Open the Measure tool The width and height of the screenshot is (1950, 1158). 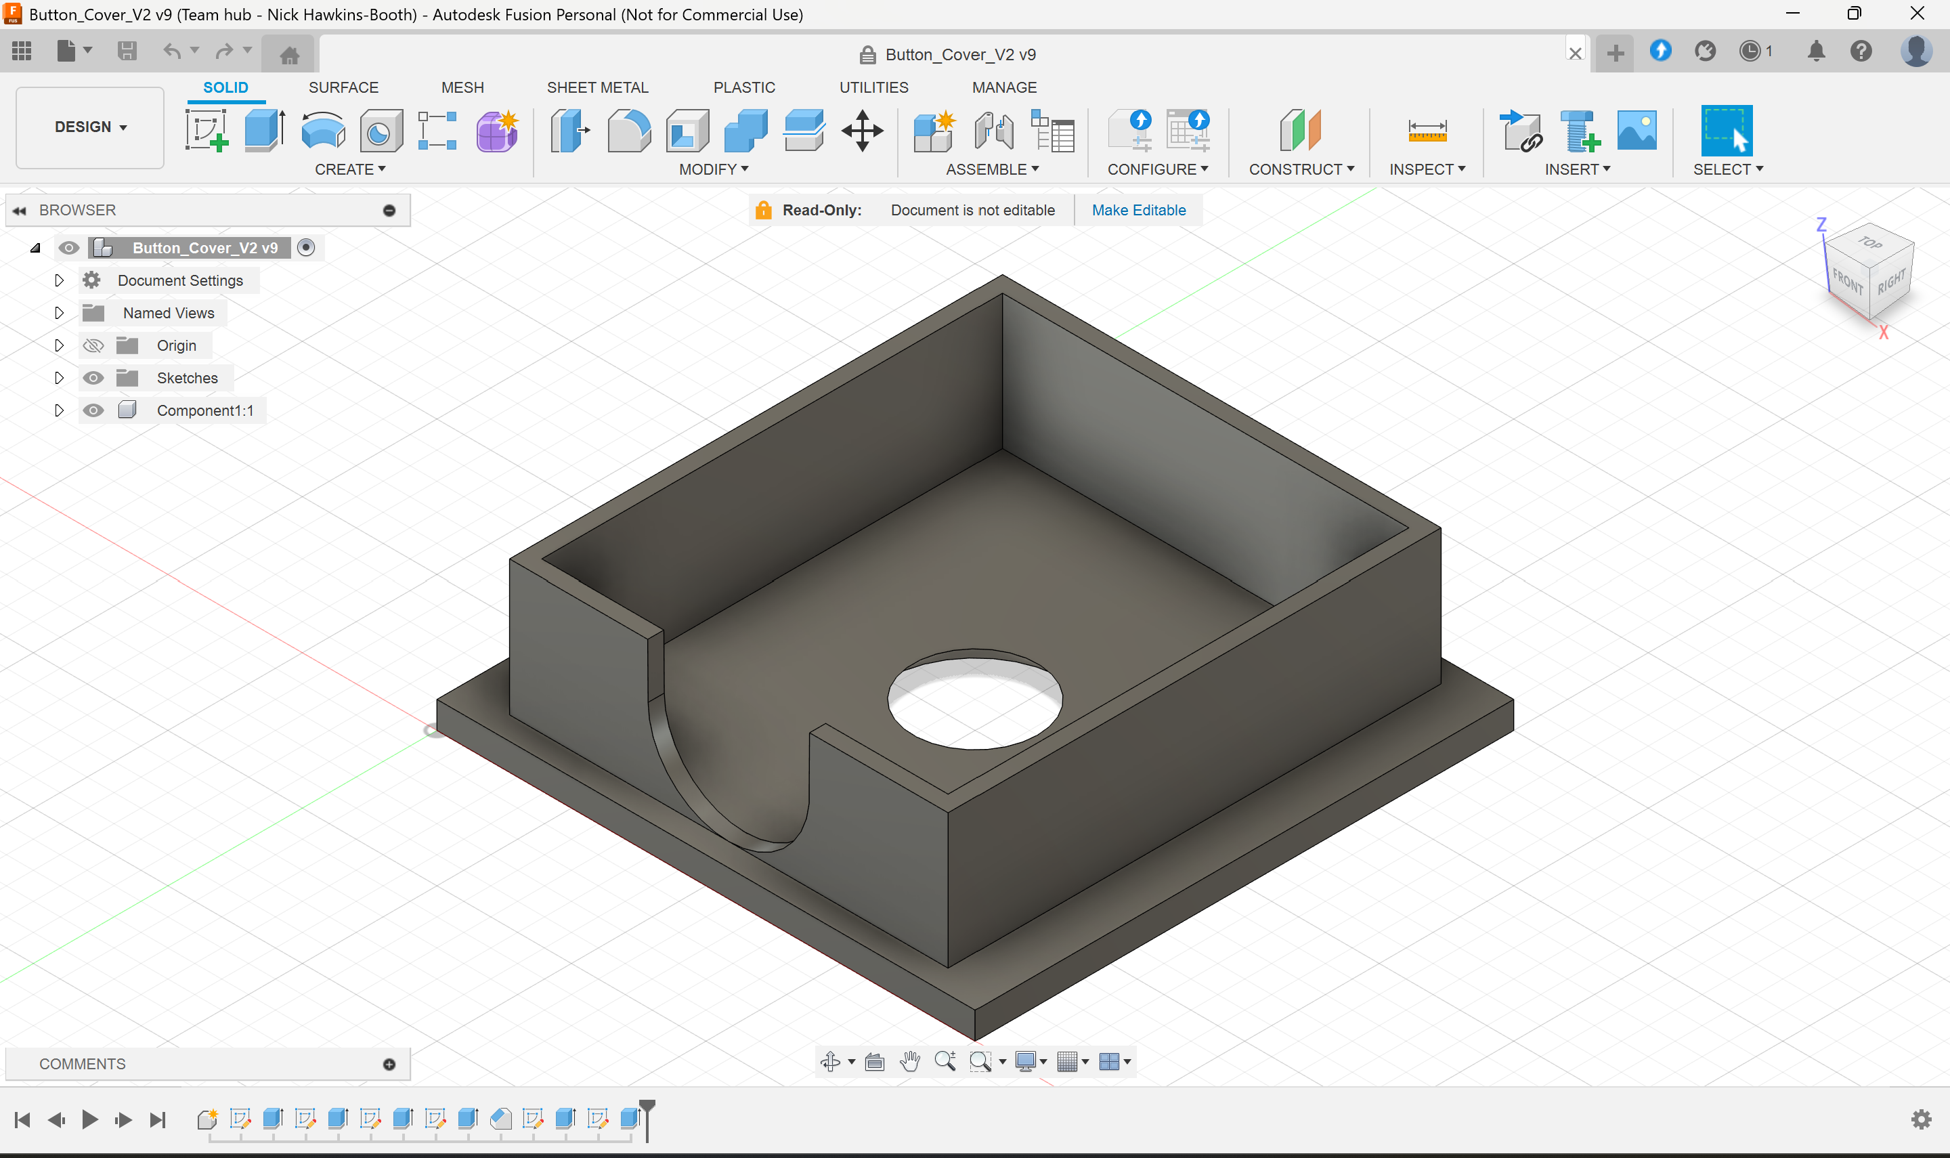coord(1427,130)
